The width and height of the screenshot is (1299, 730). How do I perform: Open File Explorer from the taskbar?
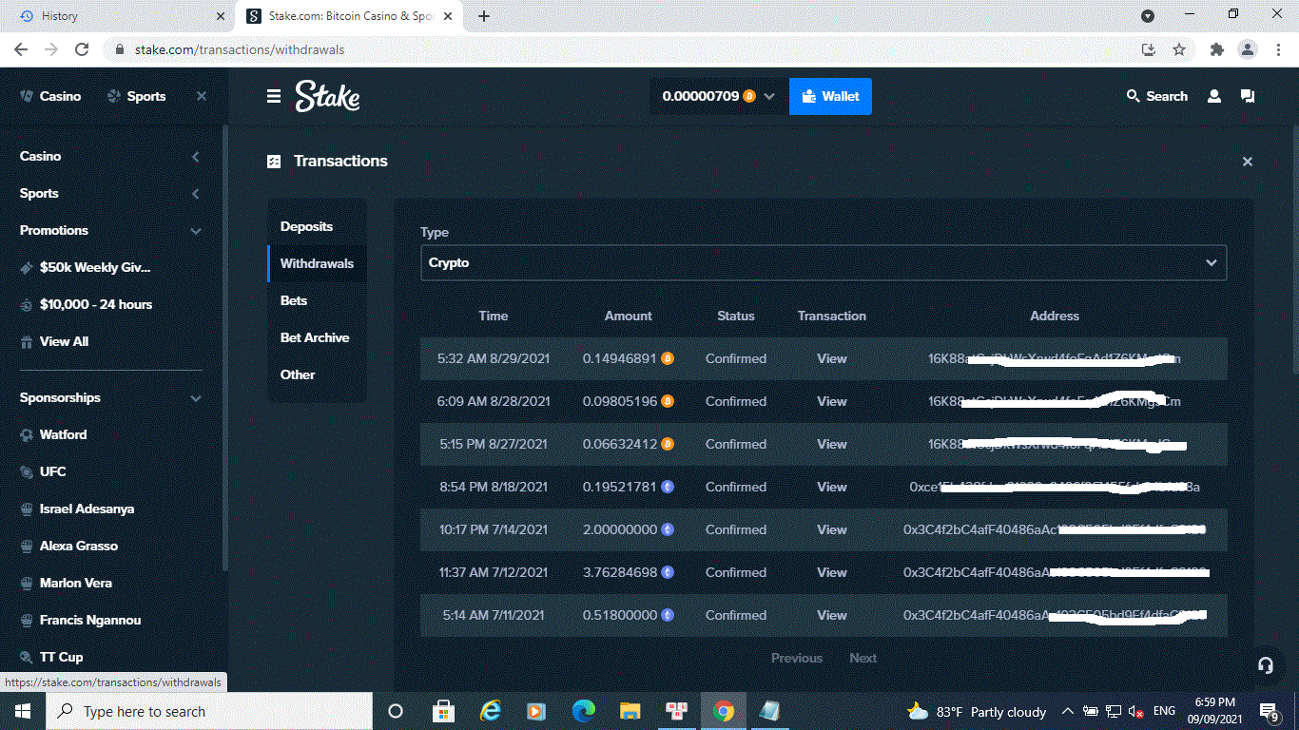pyautogui.click(x=630, y=711)
